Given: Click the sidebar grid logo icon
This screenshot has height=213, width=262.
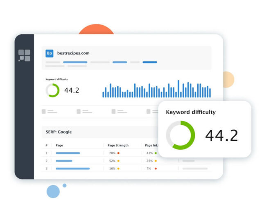Looking at the screenshot, I should coord(24,55).
